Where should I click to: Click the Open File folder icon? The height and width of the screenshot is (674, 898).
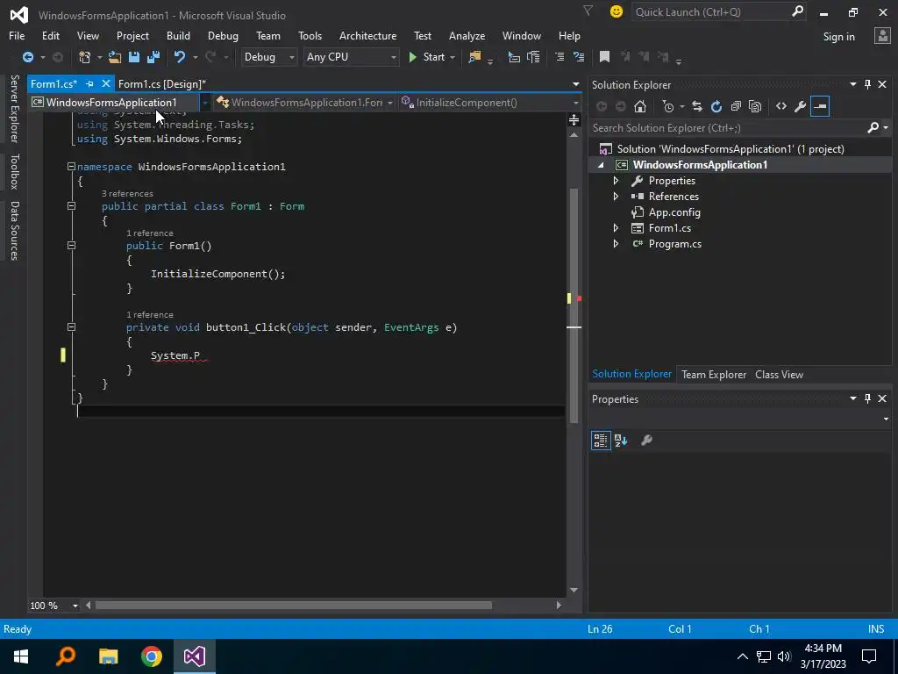pos(115,57)
